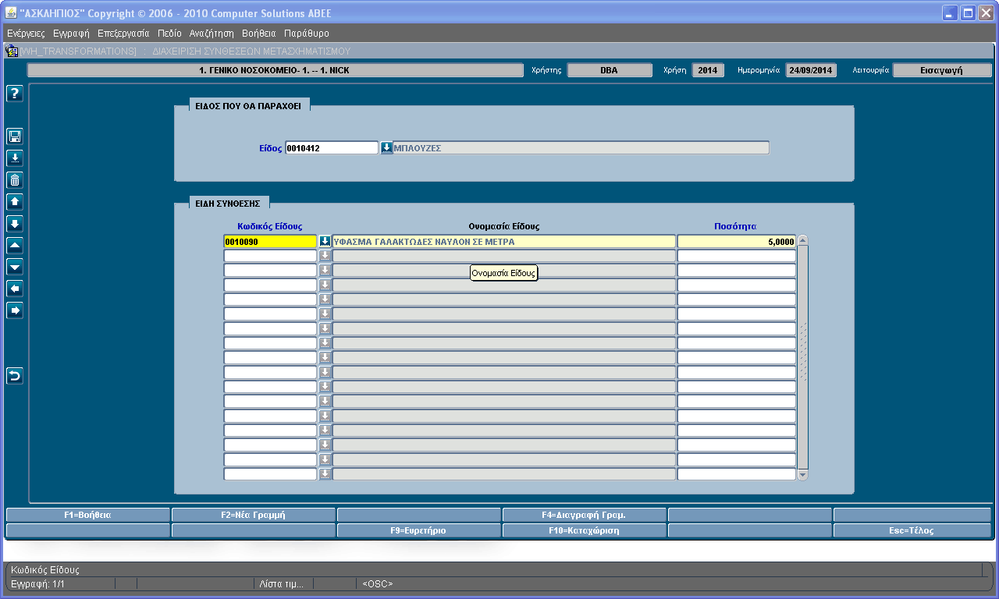Click the left-arrow sidebar icon
Screen dimensions: 999x599
pos(15,289)
